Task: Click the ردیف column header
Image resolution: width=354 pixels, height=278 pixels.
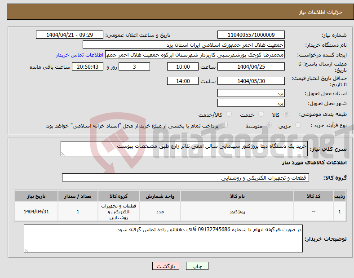Action: pyautogui.click(x=340, y=196)
